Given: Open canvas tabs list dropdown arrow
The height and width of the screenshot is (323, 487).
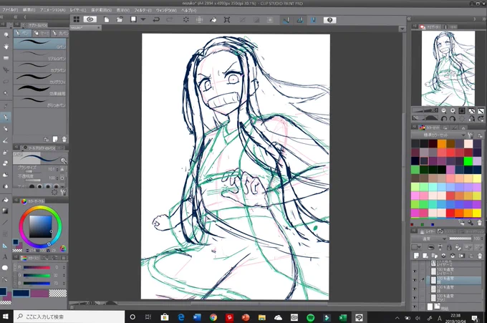Looking at the screenshot, I should pos(402,29).
